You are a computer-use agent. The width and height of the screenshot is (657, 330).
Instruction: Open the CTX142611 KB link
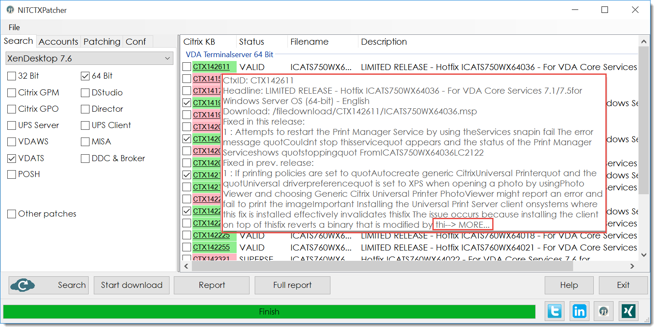tap(211, 67)
